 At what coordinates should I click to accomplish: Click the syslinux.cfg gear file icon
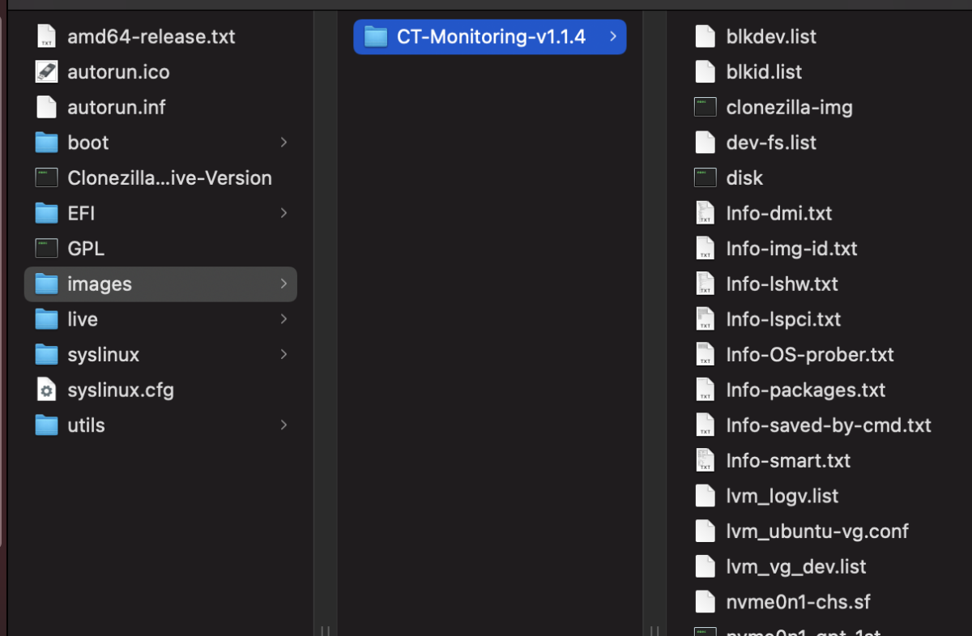point(47,390)
